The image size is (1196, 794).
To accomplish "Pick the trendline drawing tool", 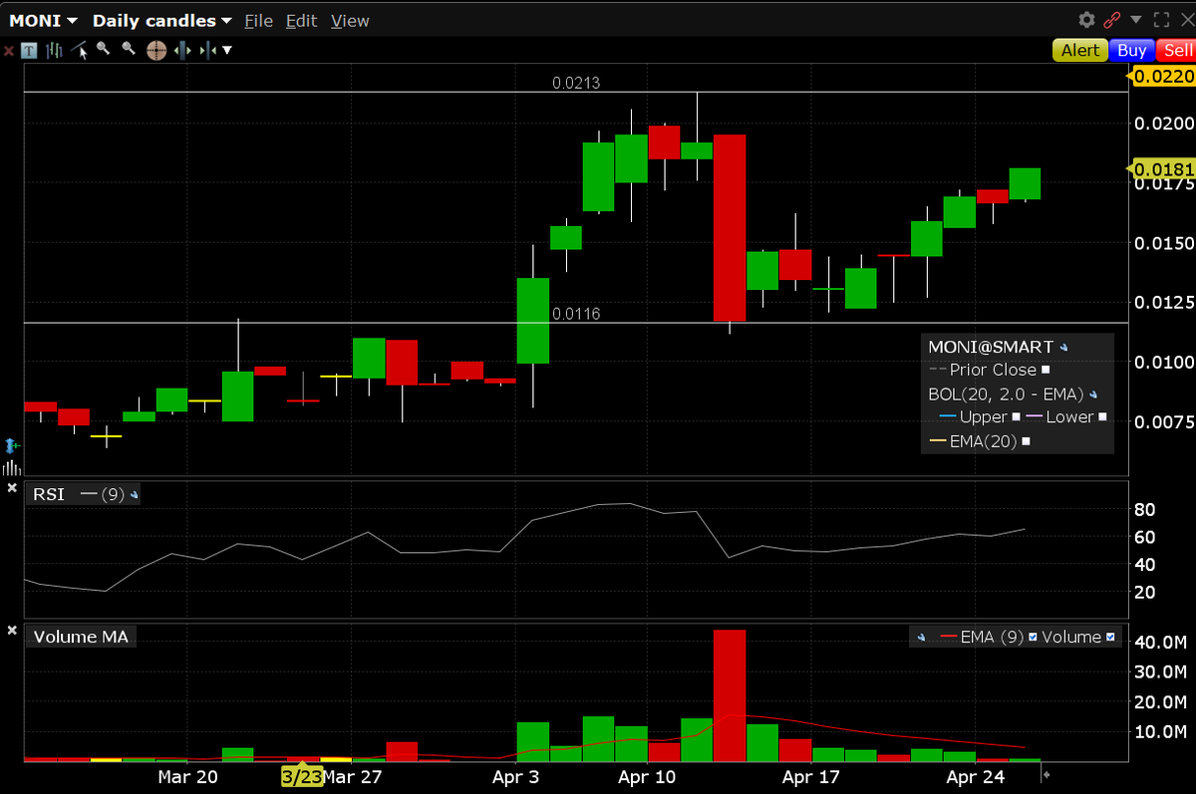I will (79, 50).
